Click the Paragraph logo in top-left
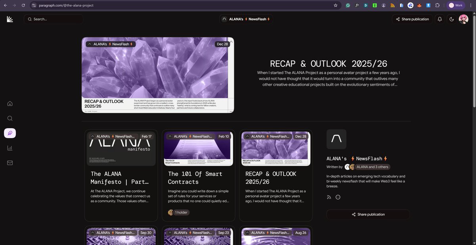Screen dimensions: 476x245 coord(10,19)
